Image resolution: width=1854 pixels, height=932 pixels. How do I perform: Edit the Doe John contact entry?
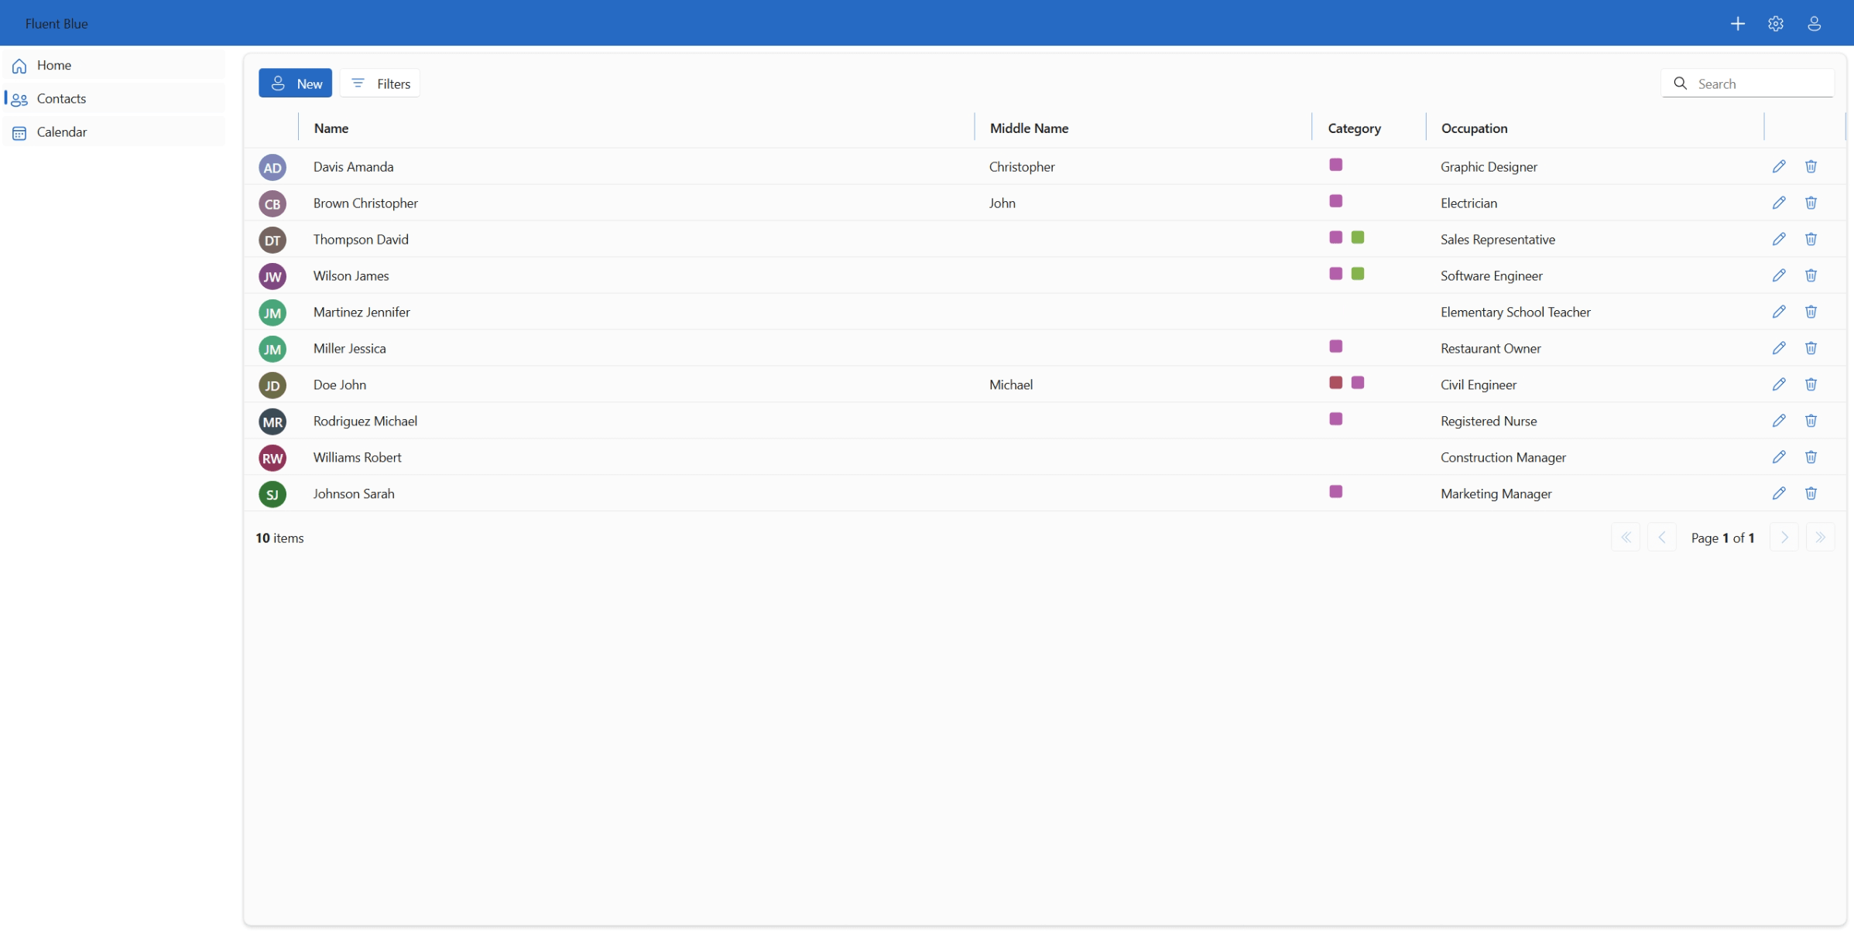click(x=1779, y=384)
